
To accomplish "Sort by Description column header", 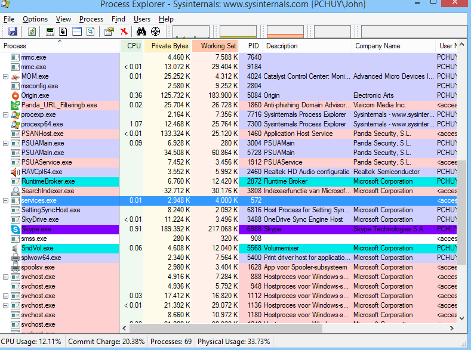I will tap(307, 46).
